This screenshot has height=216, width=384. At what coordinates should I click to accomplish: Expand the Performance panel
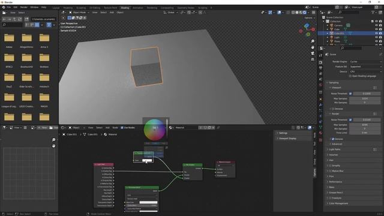coord(335,182)
